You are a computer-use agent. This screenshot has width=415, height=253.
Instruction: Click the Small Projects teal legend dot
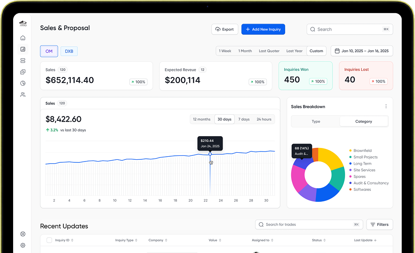pos(350,157)
